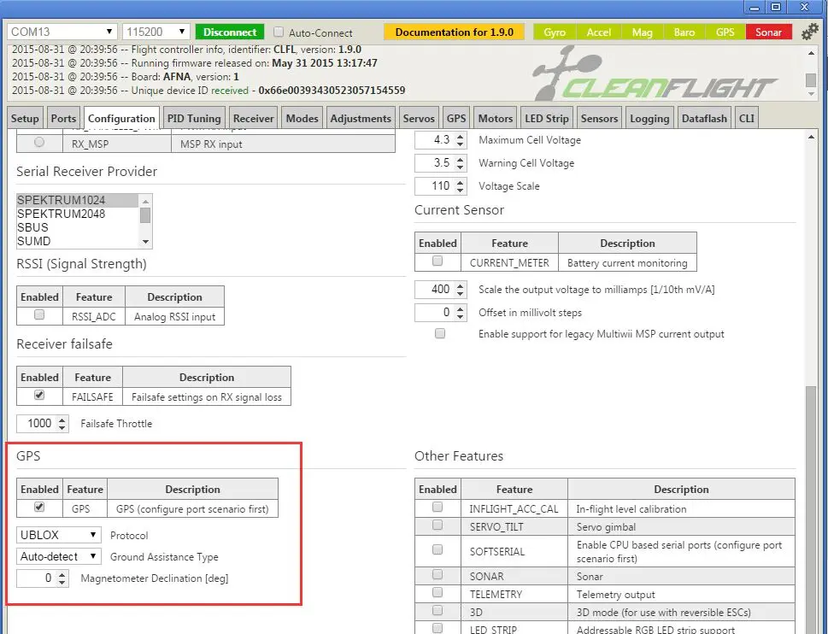Switch to the Ports tab

pos(63,118)
